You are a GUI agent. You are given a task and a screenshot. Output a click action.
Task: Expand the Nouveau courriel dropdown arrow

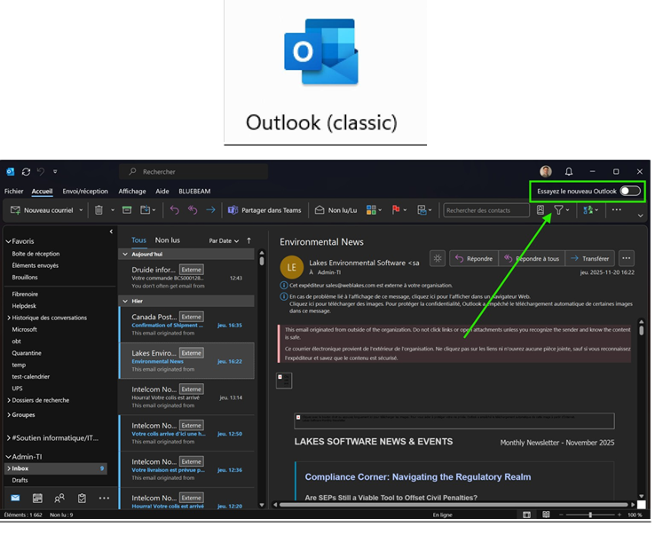coord(81,210)
